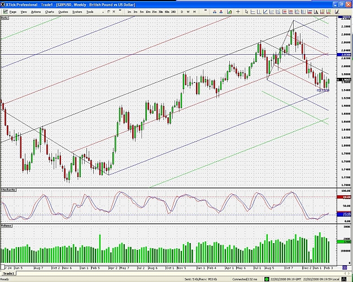Select the pitchfork lines tool

click(278, 12)
